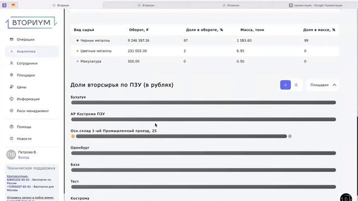Open the Сотрудники menu item

(32, 63)
